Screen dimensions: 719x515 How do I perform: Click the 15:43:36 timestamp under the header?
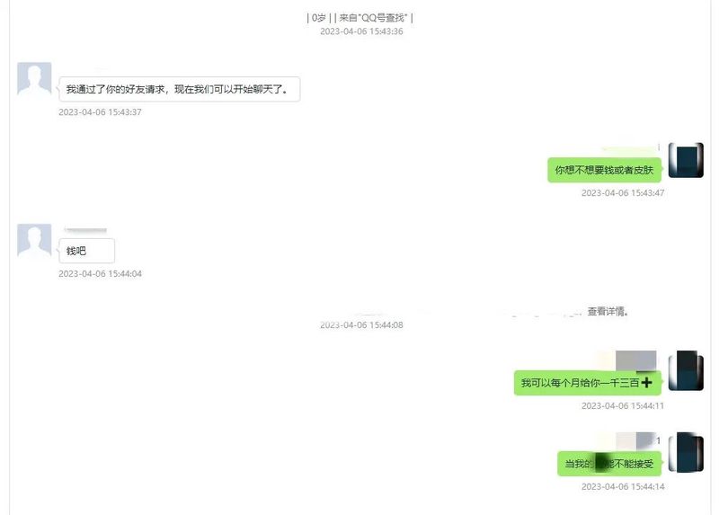tap(361, 31)
